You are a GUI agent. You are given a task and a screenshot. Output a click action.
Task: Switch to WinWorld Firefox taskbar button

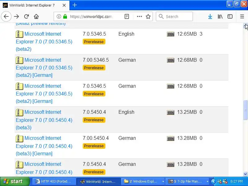(x=99, y=181)
